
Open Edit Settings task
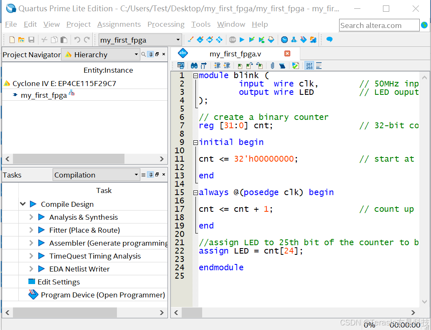[x=58, y=282]
